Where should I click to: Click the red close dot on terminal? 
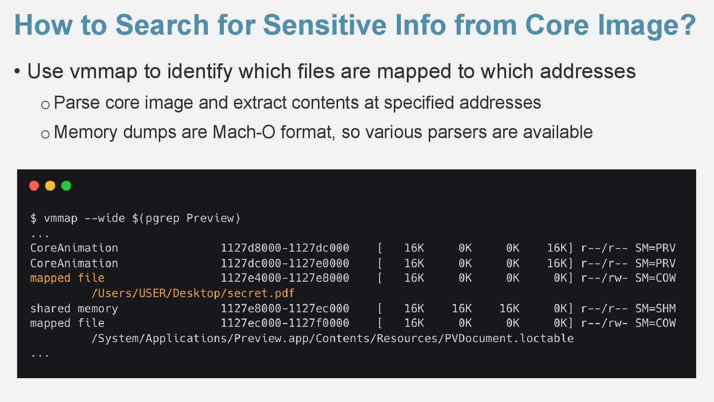[34, 186]
